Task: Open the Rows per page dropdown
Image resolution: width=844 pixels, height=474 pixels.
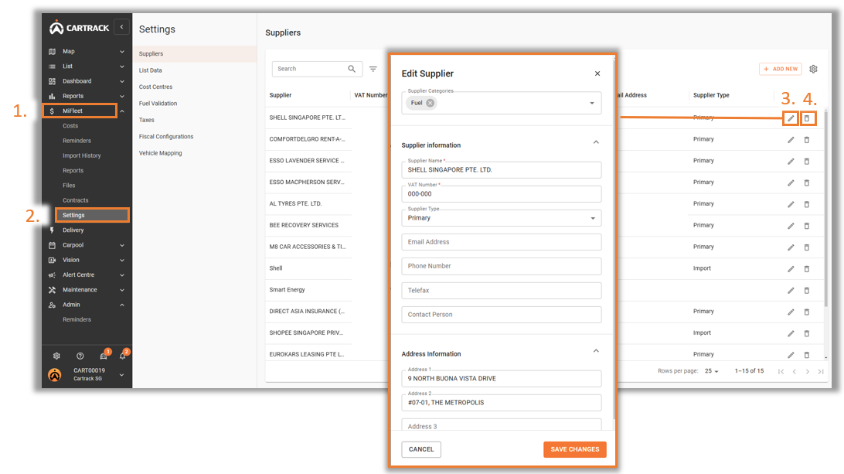Action: click(x=712, y=371)
